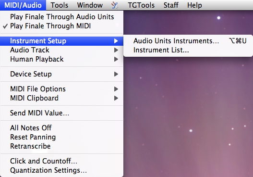Open Audio Units Instruments...
Viewport: 253px width, 177px height.
pyautogui.click(x=188, y=41)
